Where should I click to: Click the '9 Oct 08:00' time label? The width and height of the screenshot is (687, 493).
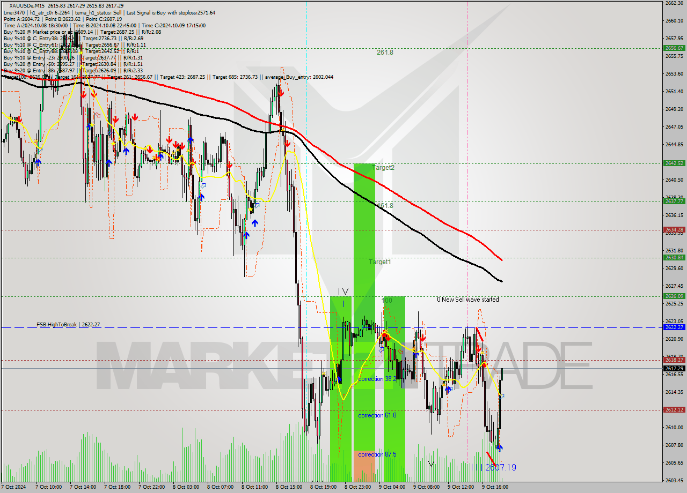coord(428,487)
